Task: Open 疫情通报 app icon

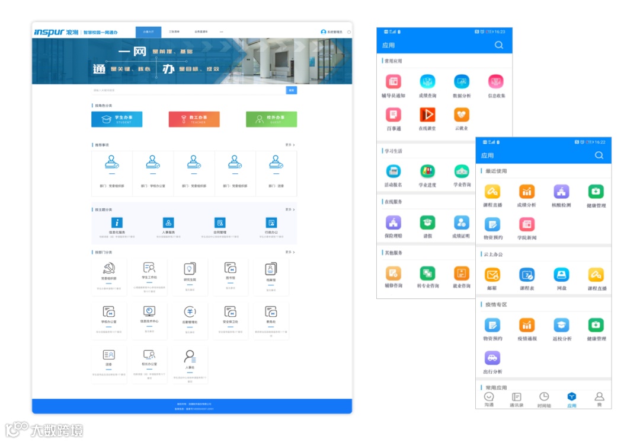Action: [x=527, y=325]
